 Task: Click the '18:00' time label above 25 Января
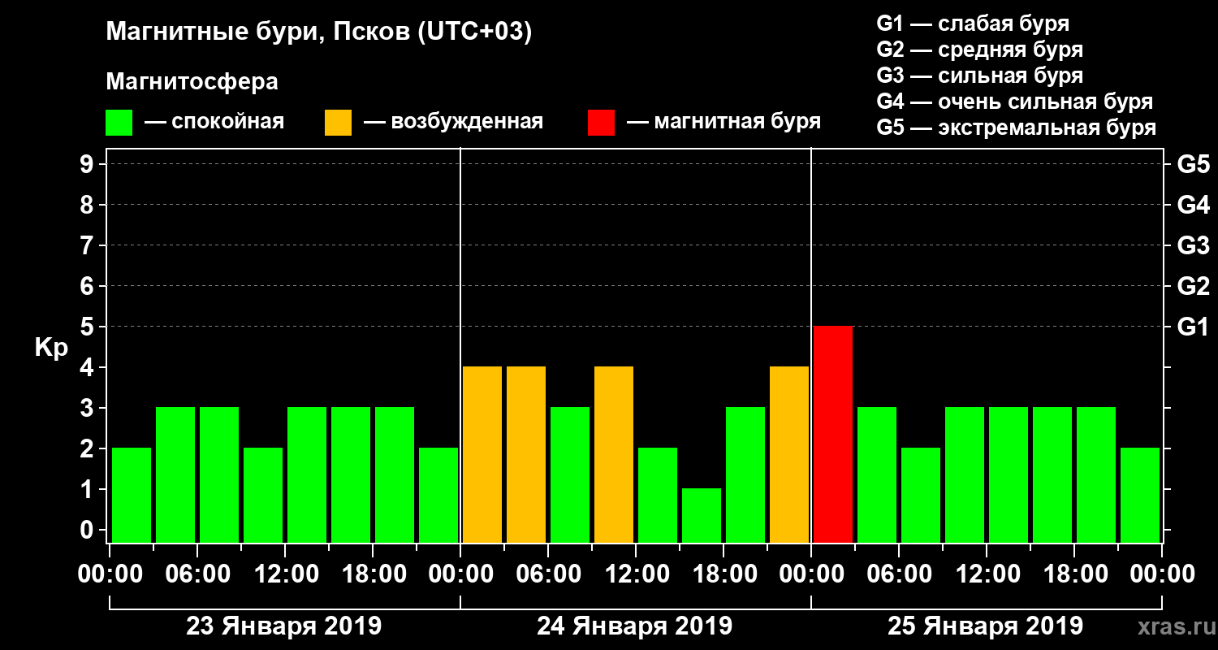pos(1074,574)
